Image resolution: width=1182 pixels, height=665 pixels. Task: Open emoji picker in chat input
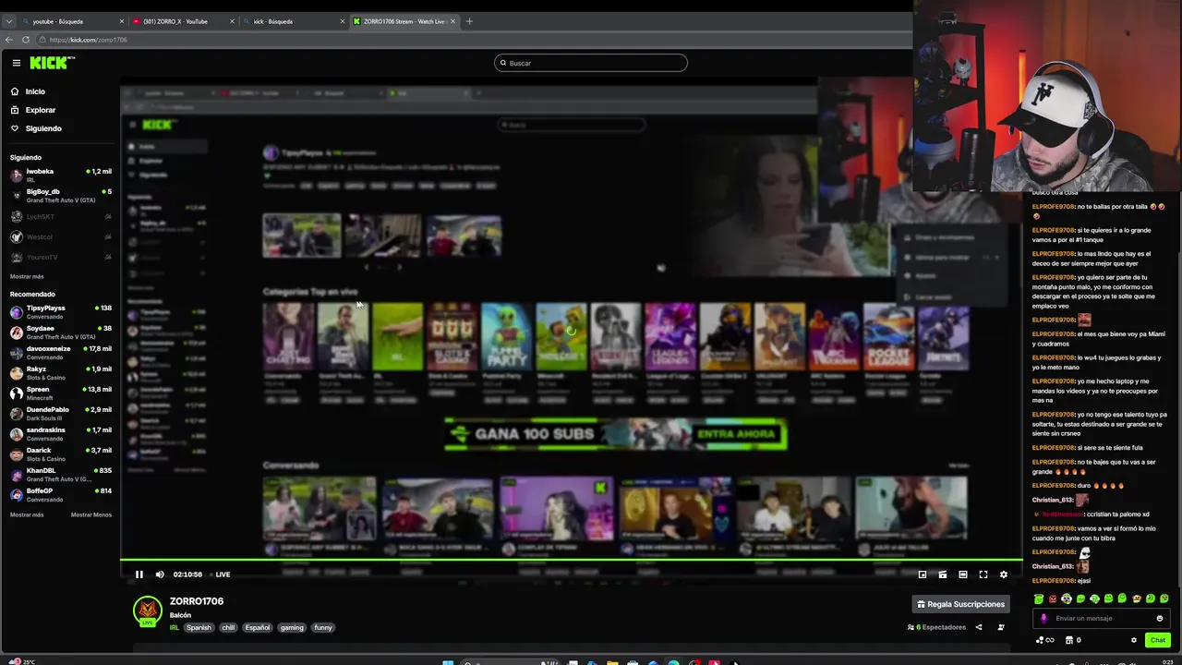click(x=1160, y=619)
